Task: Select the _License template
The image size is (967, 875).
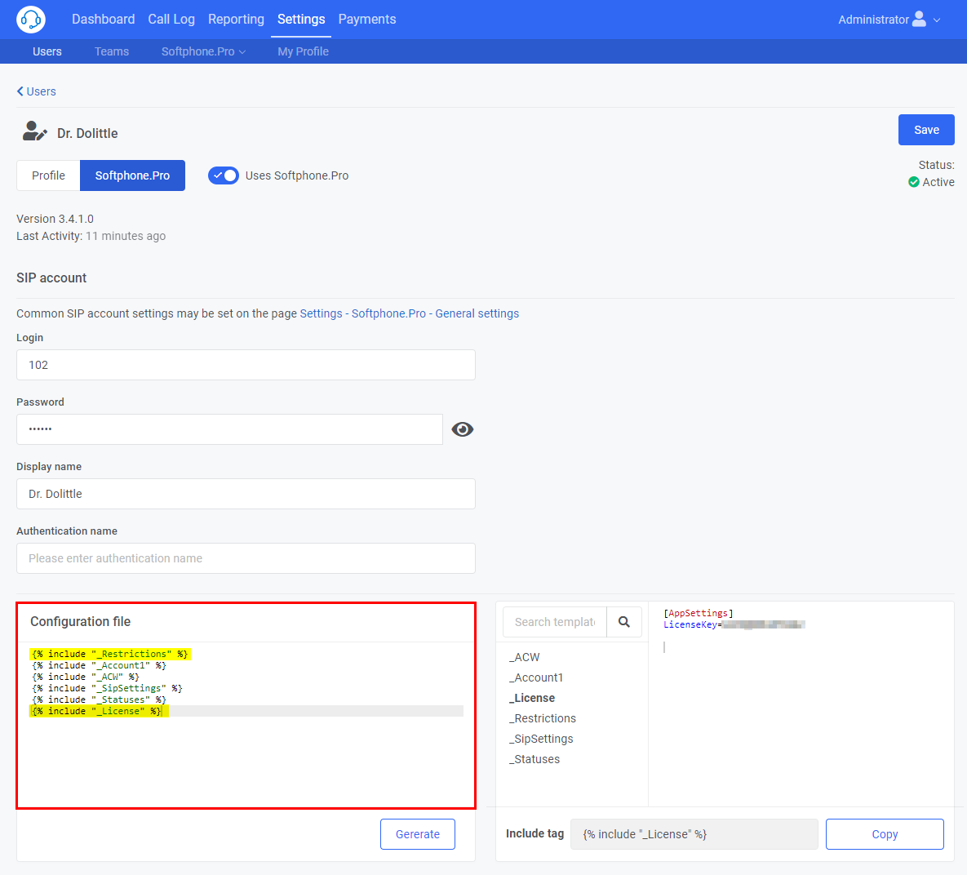Action: (531, 699)
